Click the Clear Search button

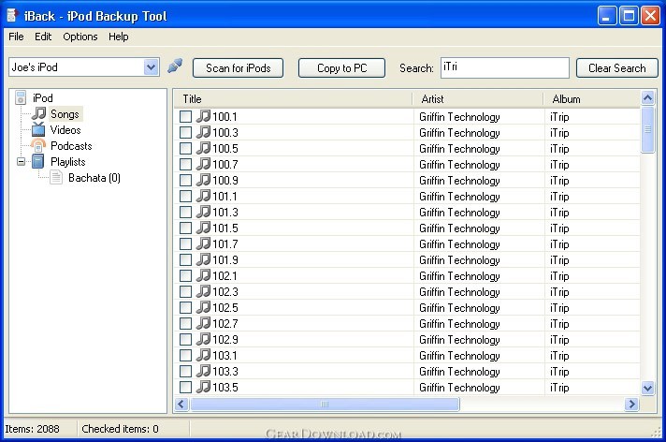click(x=616, y=68)
